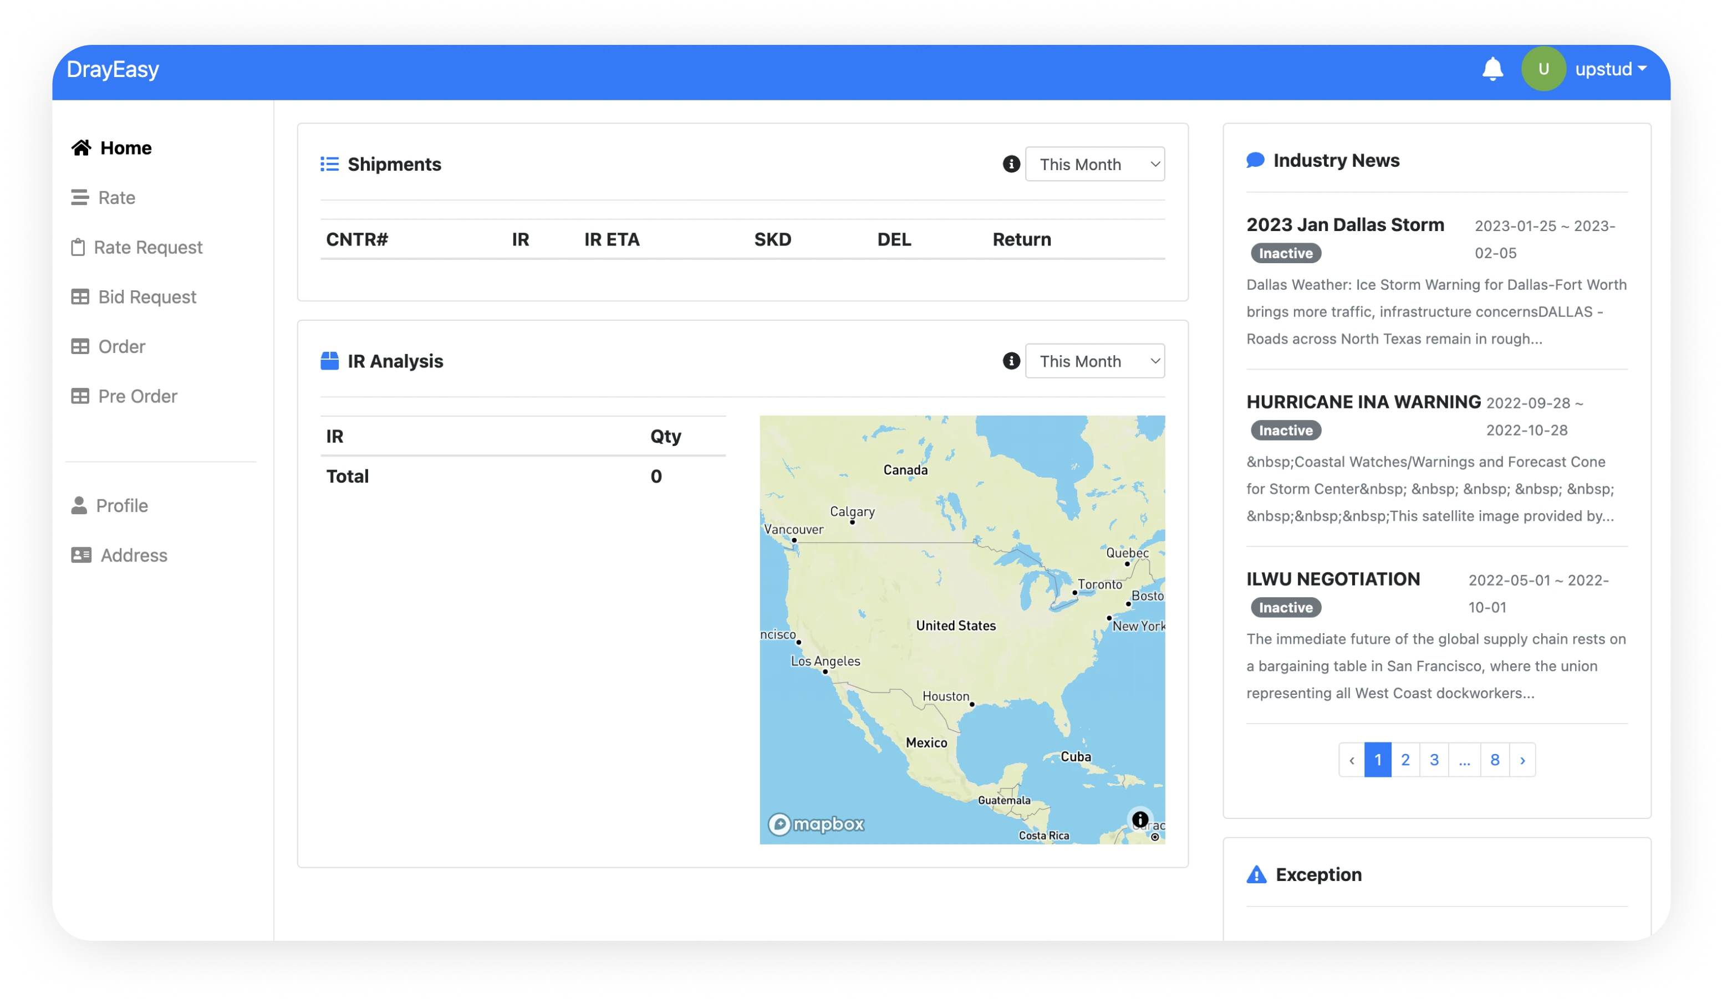Screen dimensions: 1722x999
Task: Click the map attribution info icon
Action: pos(1140,819)
